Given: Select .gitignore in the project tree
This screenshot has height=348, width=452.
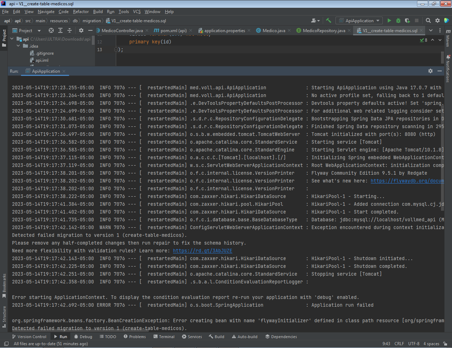Looking at the screenshot, I should [44, 53].
